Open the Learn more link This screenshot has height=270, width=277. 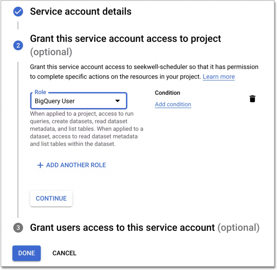coord(218,76)
